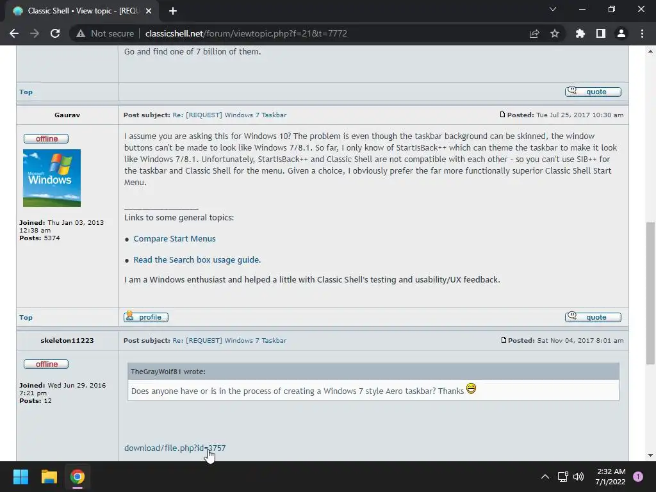Open the tab search chevron
Viewport: 656px width, 492px height.
pos(553,9)
